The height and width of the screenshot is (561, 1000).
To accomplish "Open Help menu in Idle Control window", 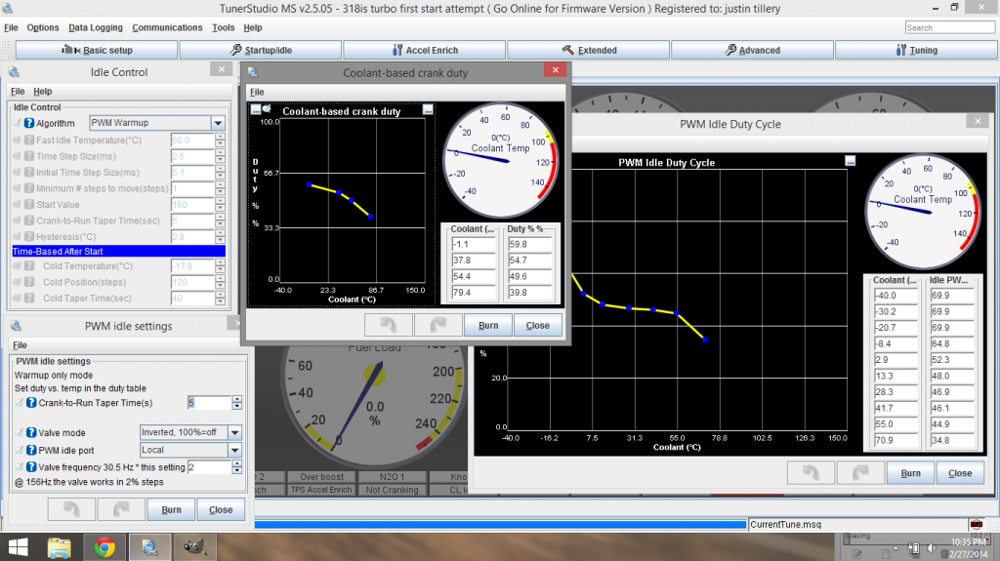I will tap(43, 91).
